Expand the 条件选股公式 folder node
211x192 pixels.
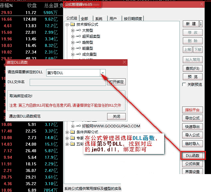pyautogui.click(x=67, y=132)
